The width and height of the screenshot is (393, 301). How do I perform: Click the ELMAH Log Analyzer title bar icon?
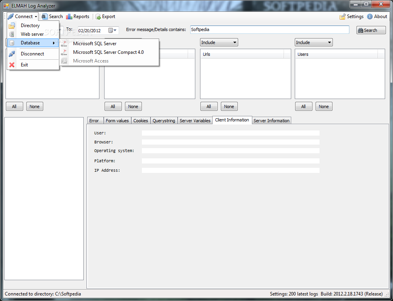pos(6,6)
